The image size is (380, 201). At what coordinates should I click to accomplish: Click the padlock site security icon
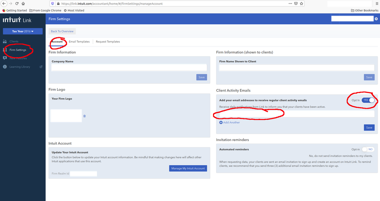tap(58, 4)
